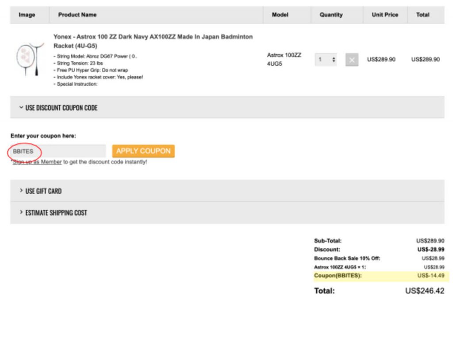The width and height of the screenshot is (453, 346).
Task: Click the Total US$246.42 amount
Action: (x=425, y=291)
